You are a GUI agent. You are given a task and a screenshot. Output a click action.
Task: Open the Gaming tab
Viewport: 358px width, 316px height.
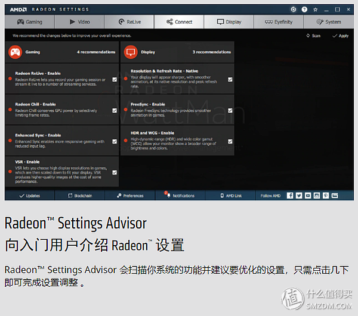(29, 22)
